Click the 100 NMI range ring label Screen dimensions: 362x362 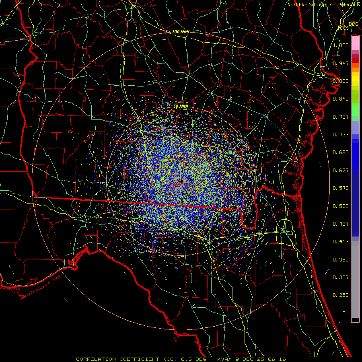tap(181, 32)
